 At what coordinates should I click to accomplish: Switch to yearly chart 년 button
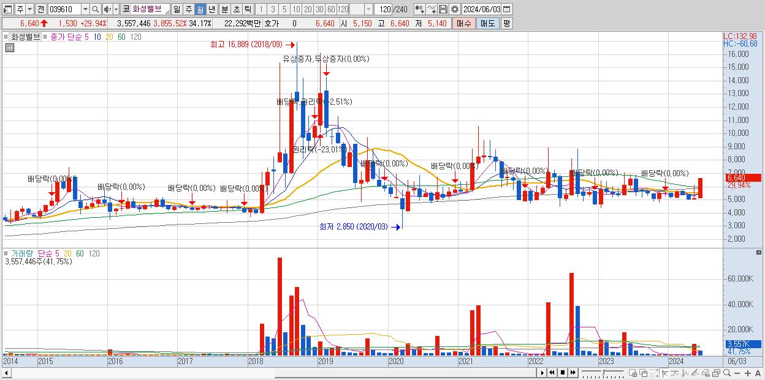tap(211, 9)
